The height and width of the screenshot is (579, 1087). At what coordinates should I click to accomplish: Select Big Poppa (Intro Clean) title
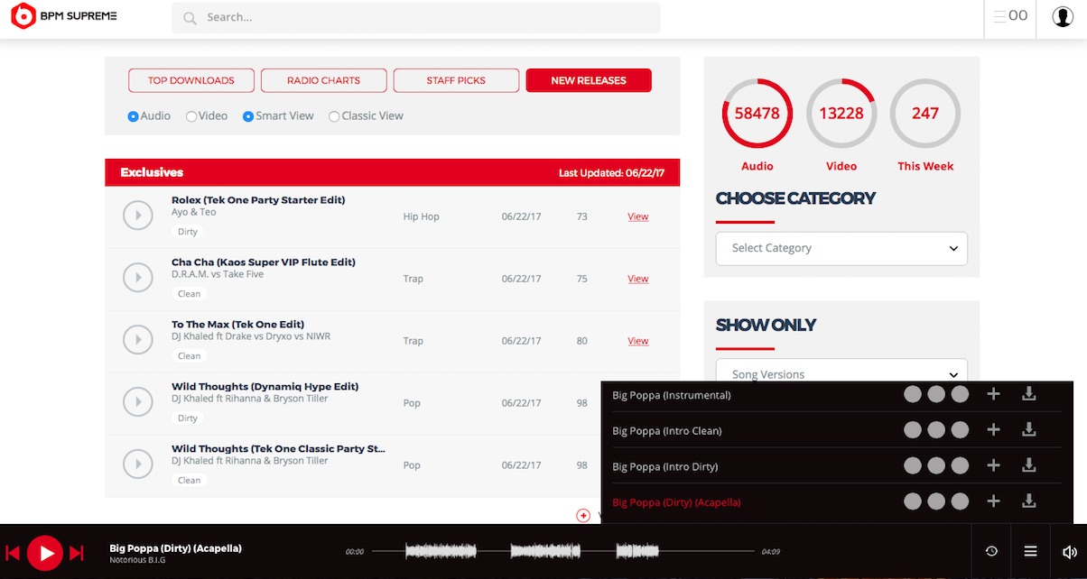[x=667, y=431]
